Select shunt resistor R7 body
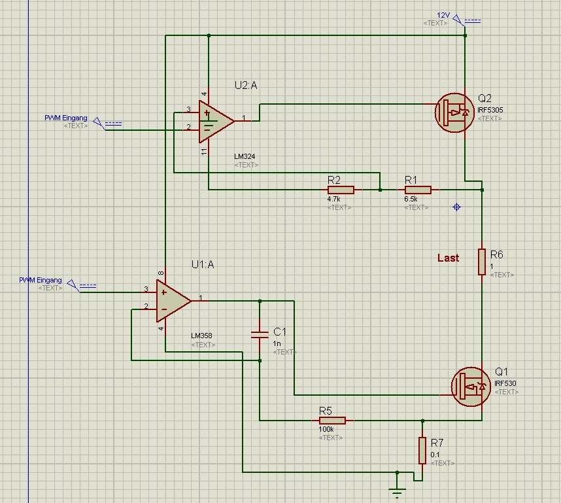Viewport: 561px width, 503px height. click(422, 451)
